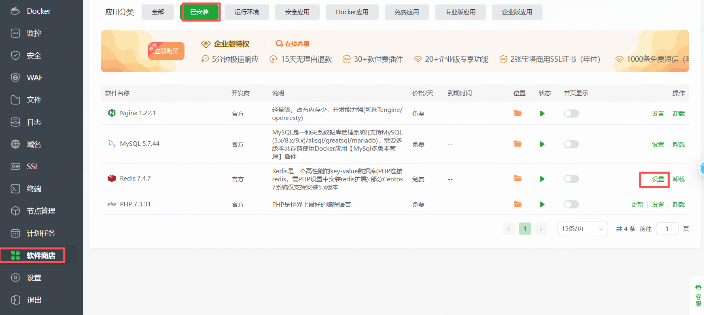Click Nginx 卸载 link

[x=679, y=113]
